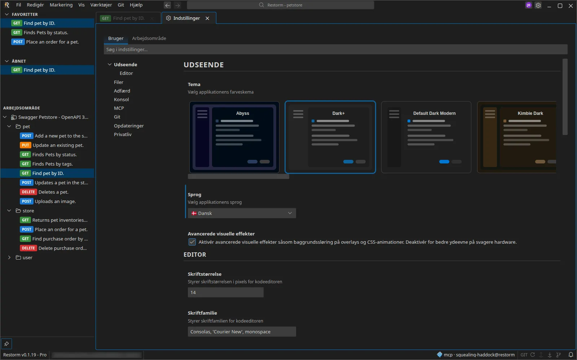Collapse the pet folder chevron
The width and height of the screenshot is (577, 360).
(x=9, y=126)
